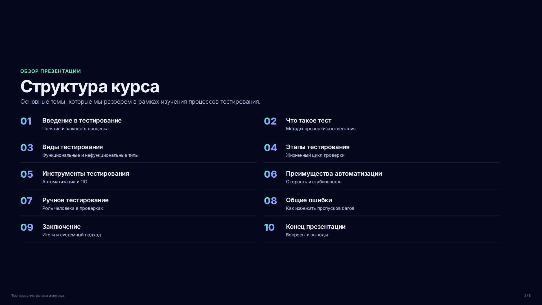Click 'Методы проверки соответствия' description
The image size is (542, 305).
321,129
